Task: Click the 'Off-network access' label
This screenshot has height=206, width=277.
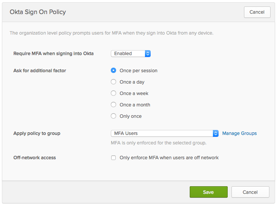Action: coord(35,158)
